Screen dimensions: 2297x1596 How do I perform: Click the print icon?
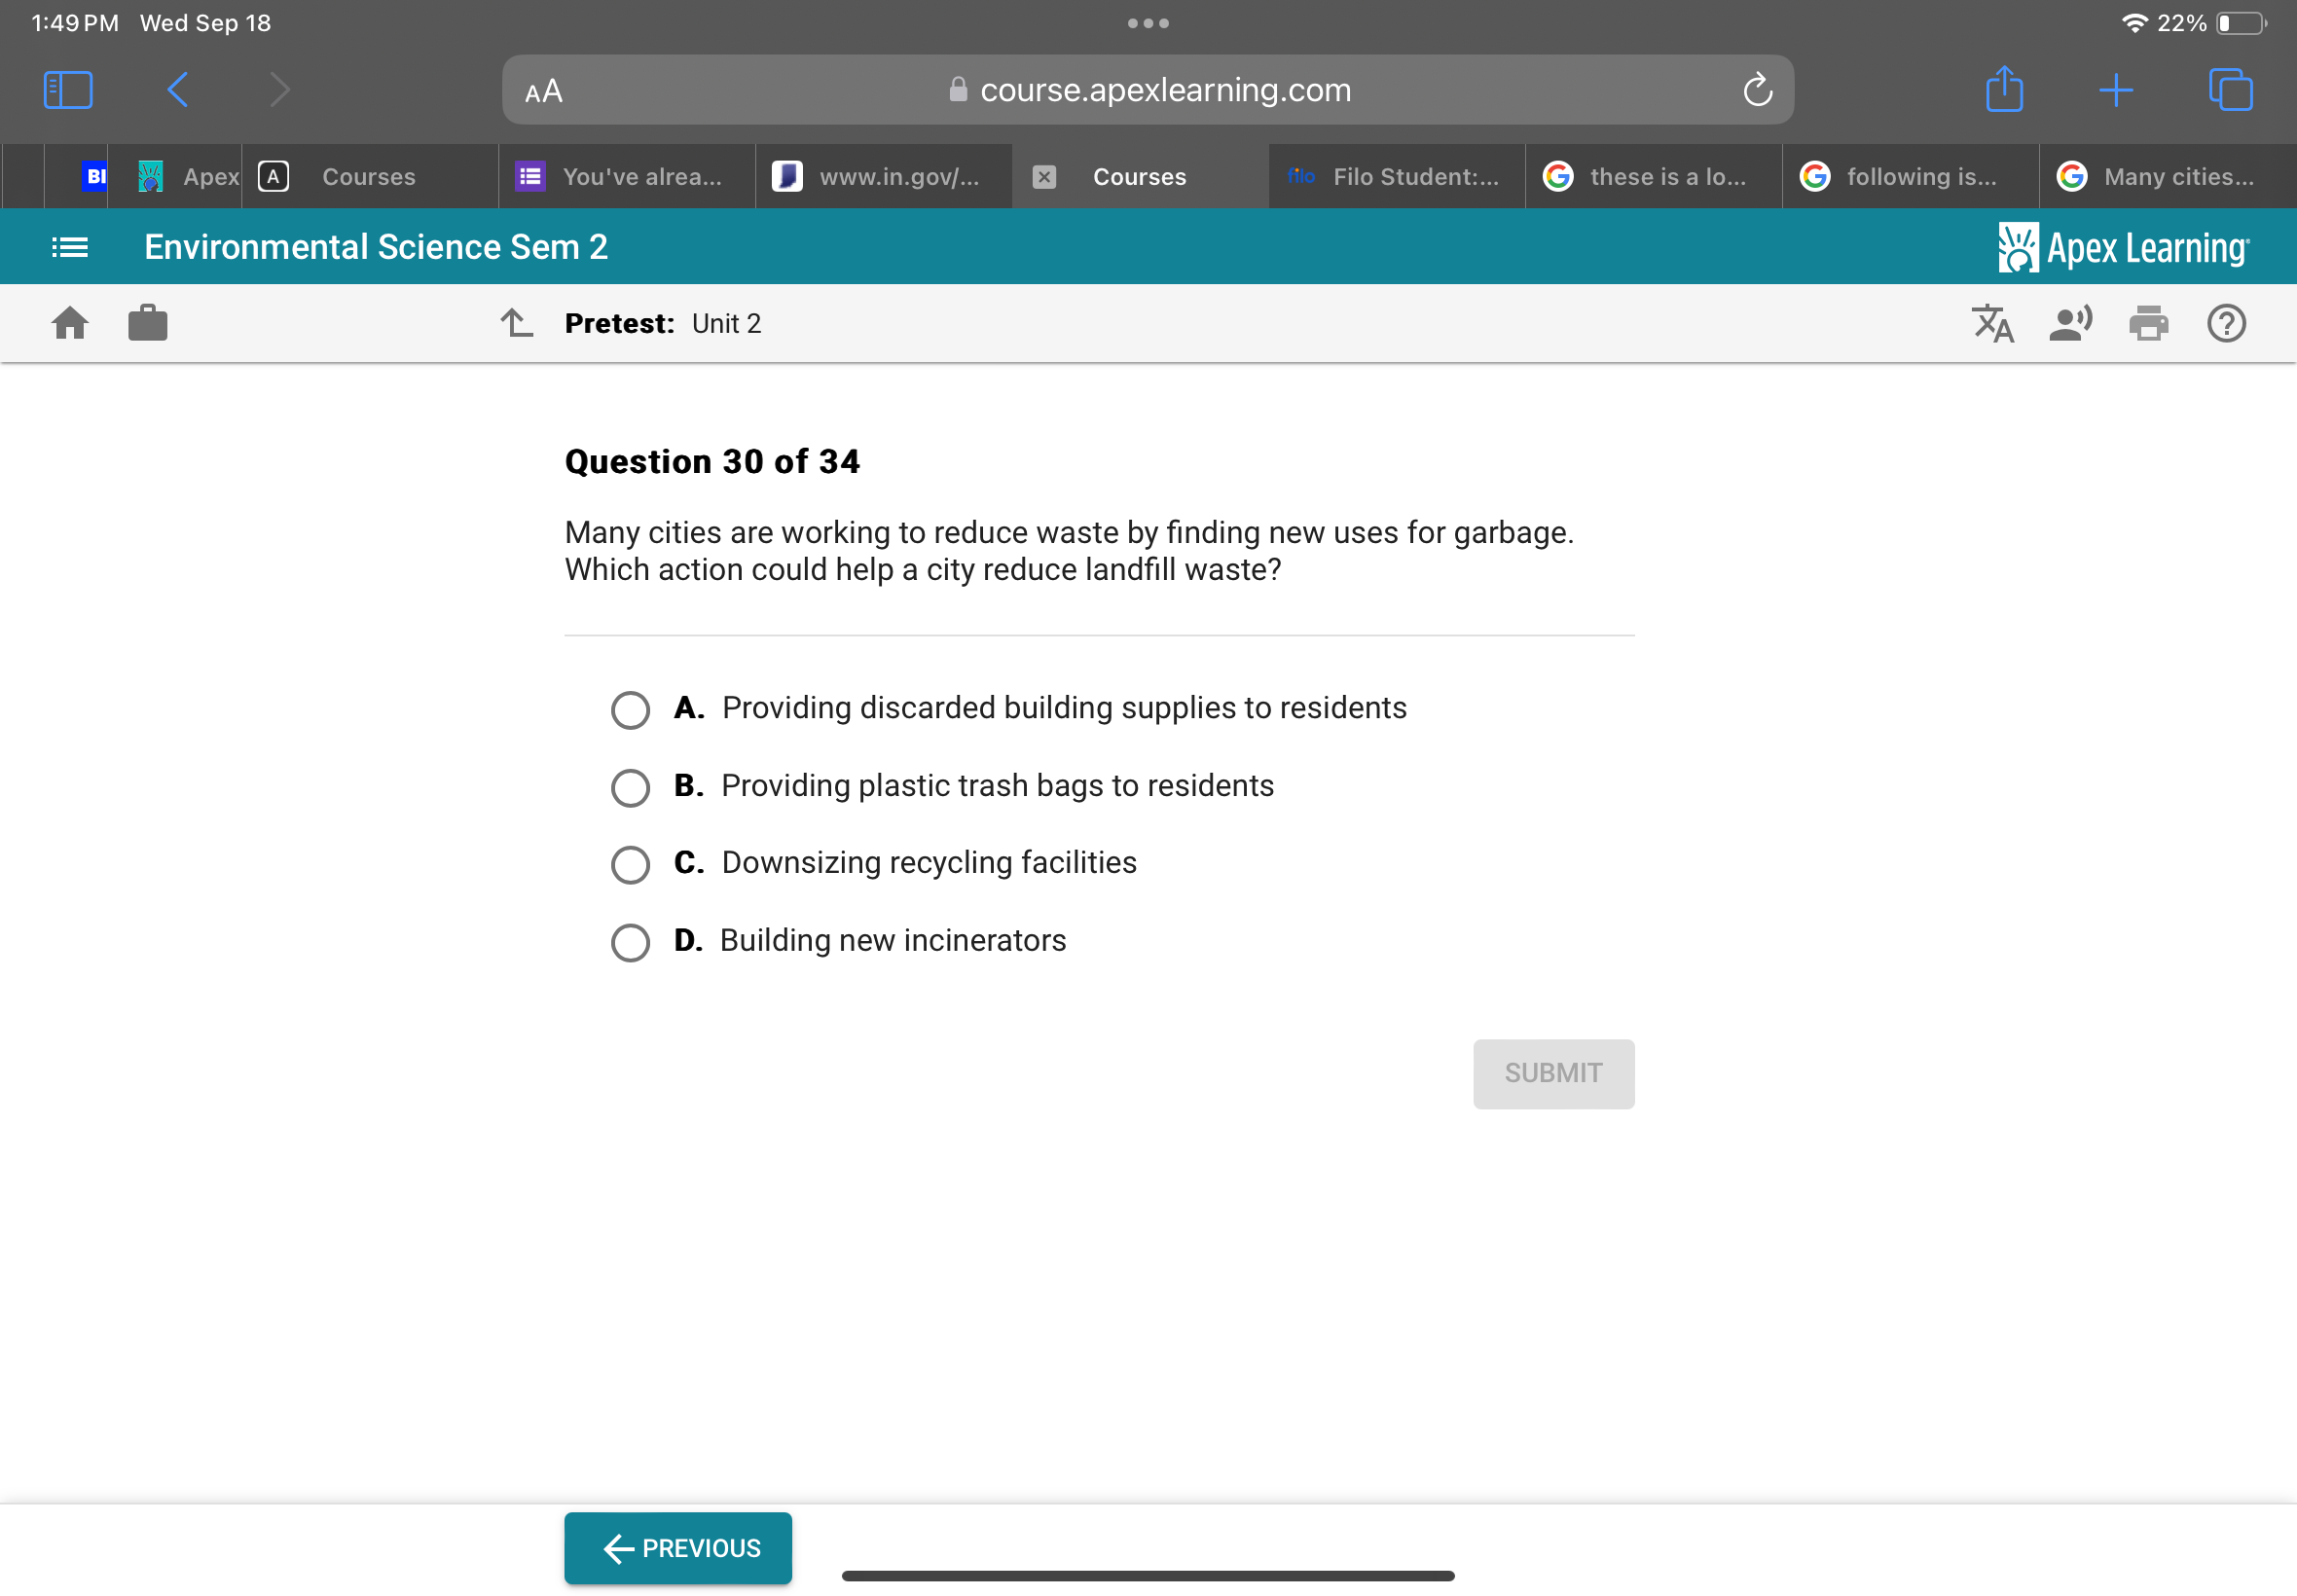click(2150, 324)
